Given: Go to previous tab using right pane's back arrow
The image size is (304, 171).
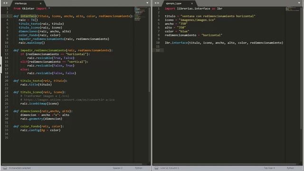Looking at the screenshot, I should pyautogui.click(x=155, y=3).
